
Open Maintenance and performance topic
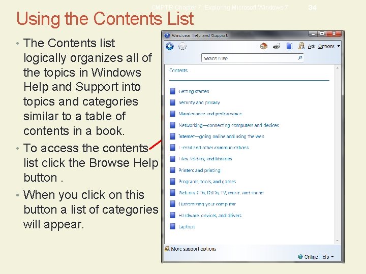(x=210, y=114)
